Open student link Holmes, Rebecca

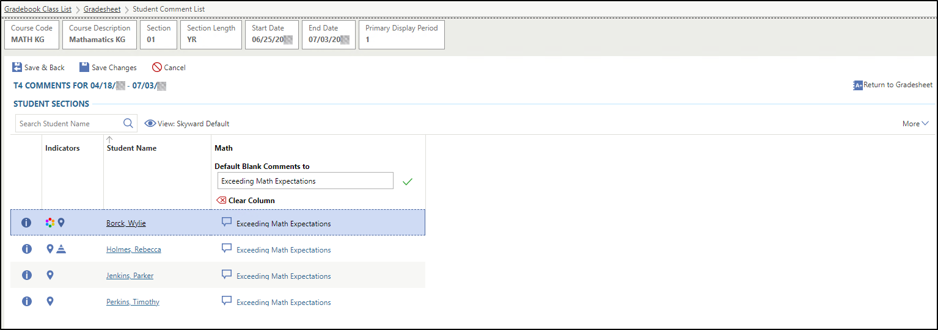coord(134,249)
